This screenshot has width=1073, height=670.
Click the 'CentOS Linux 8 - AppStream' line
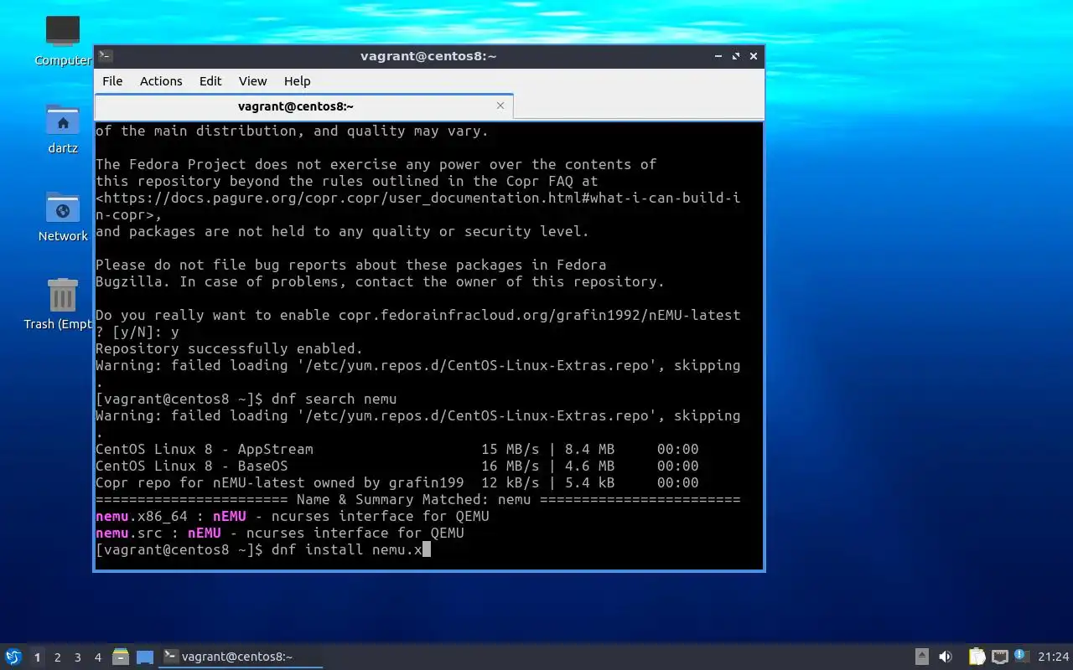tap(397, 450)
